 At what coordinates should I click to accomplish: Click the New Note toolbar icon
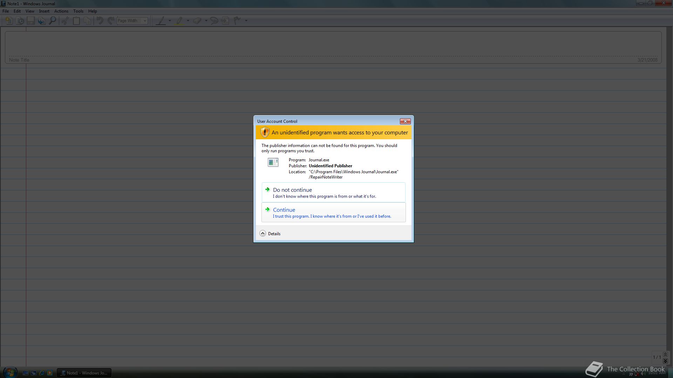[9, 21]
